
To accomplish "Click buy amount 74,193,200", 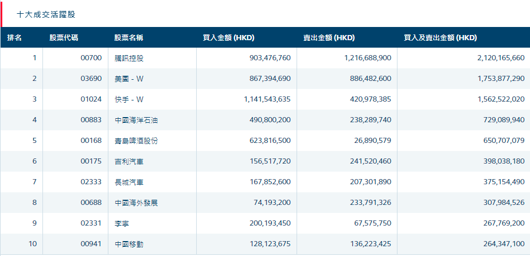I will pyautogui.click(x=272, y=203).
